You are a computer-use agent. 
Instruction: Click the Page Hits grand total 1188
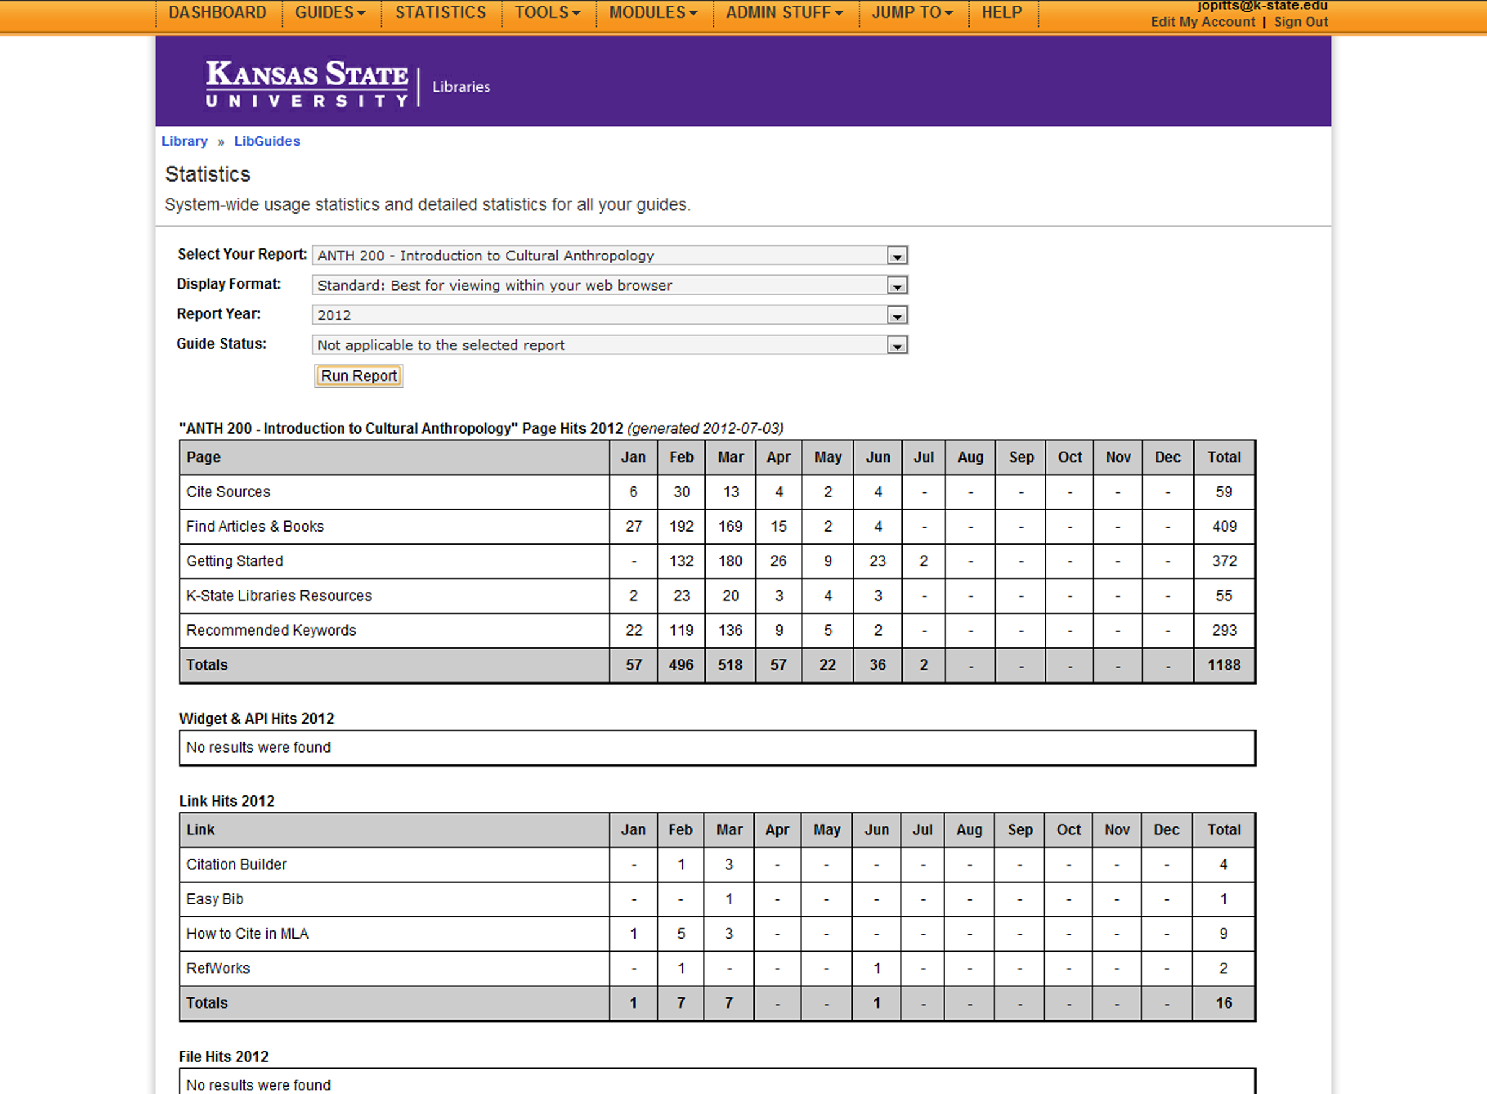click(1224, 665)
